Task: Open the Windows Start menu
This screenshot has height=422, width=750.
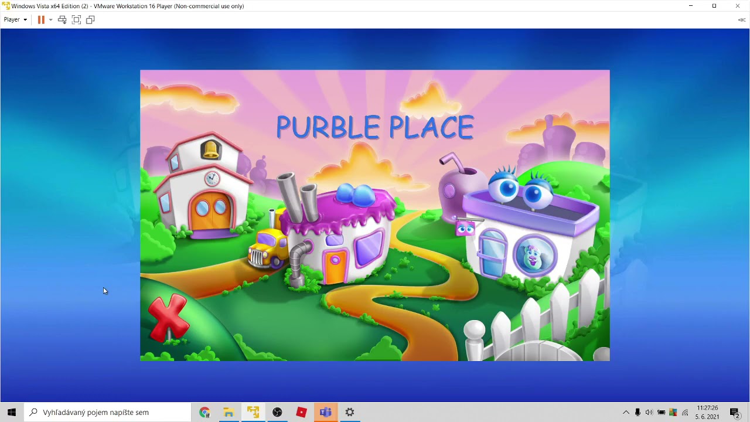Action: tap(12, 412)
